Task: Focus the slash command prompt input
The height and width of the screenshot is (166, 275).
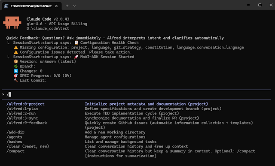Action: tap(136, 94)
